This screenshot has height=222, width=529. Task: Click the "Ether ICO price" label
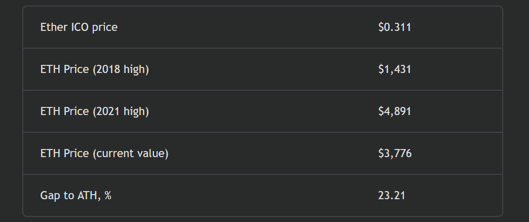79,27
